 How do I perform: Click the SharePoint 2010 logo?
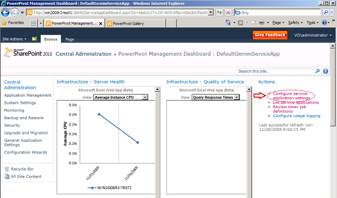(x=28, y=53)
